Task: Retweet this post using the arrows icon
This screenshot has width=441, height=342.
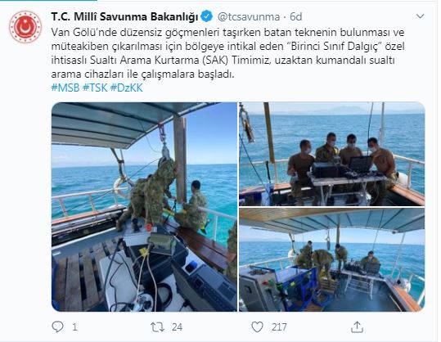Action: pyautogui.click(x=157, y=327)
